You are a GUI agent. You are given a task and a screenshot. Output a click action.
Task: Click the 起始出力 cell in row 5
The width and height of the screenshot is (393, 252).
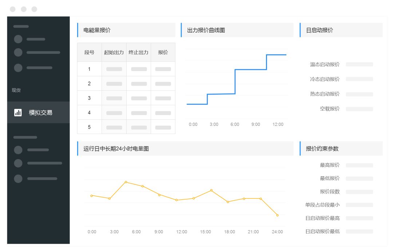click(x=114, y=127)
